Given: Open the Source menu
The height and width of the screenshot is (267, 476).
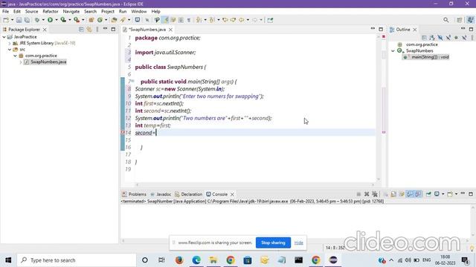Looking at the screenshot, I should tap(31, 11).
